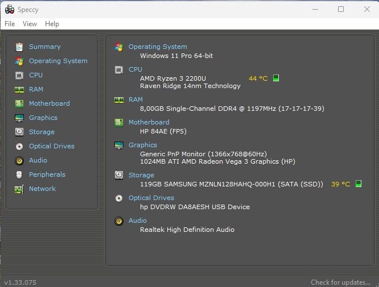Show Graphics details from sidebar
The width and height of the screenshot is (379, 287).
tap(43, 118)
